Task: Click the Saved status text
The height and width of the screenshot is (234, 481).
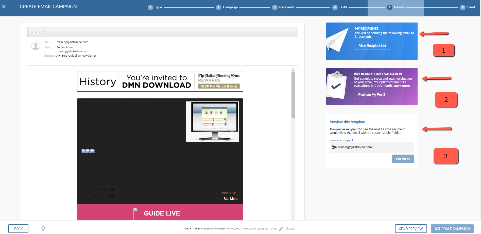Action: click(x=290, y=229)
